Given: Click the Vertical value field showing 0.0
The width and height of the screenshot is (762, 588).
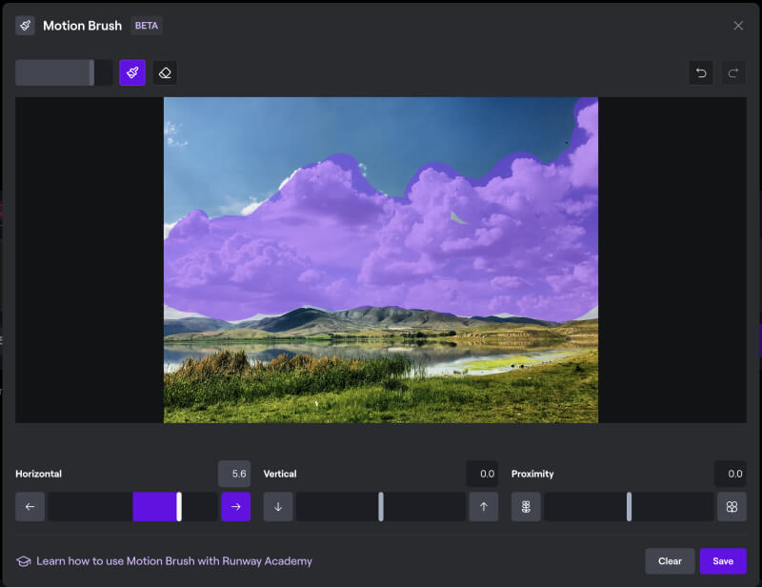Looking at the screenshot, I should tap(482, 474).
